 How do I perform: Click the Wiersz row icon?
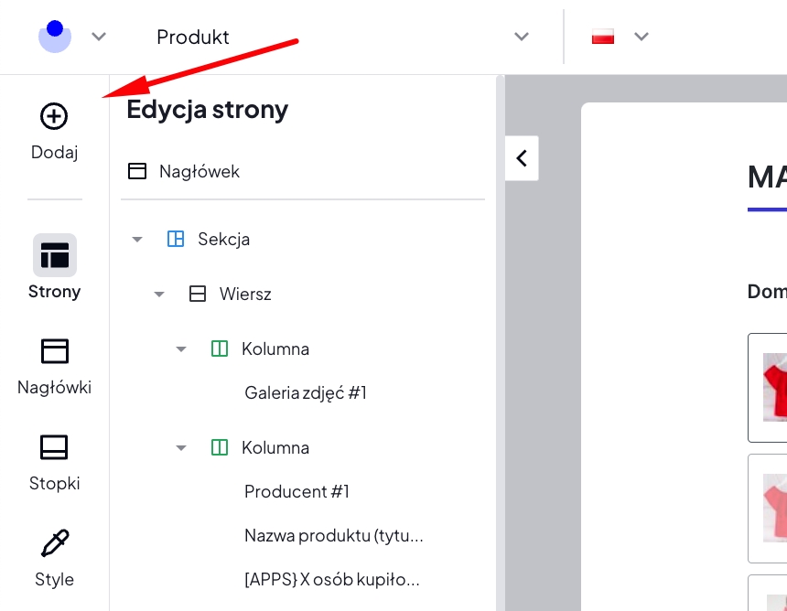point(198,294)
